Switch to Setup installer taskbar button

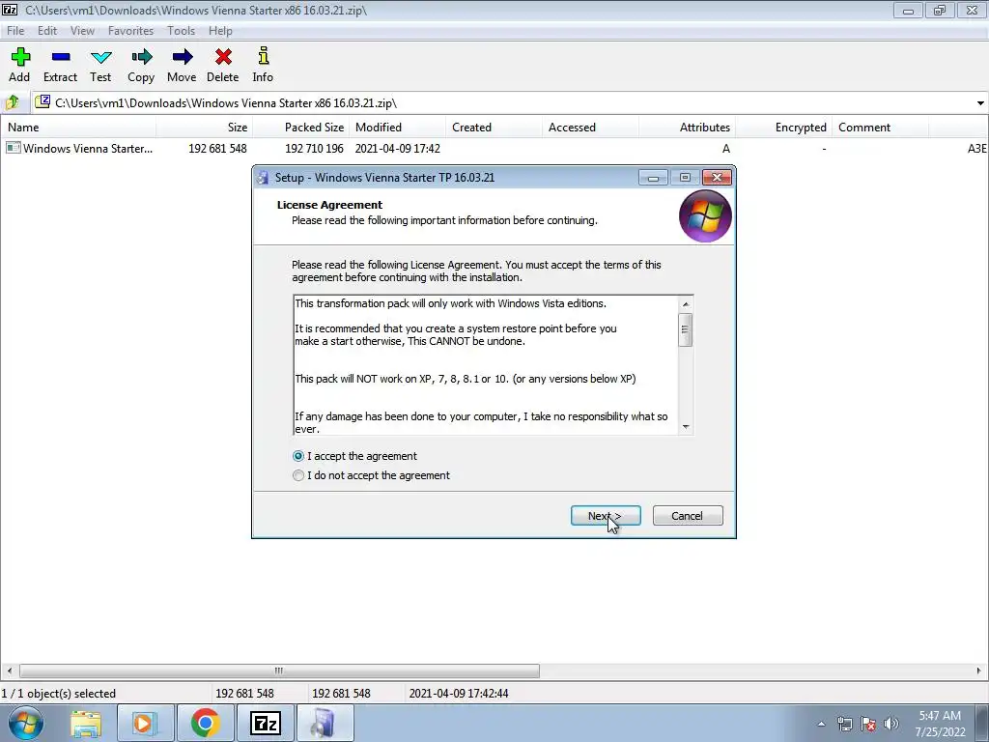[x=325, y=723]
